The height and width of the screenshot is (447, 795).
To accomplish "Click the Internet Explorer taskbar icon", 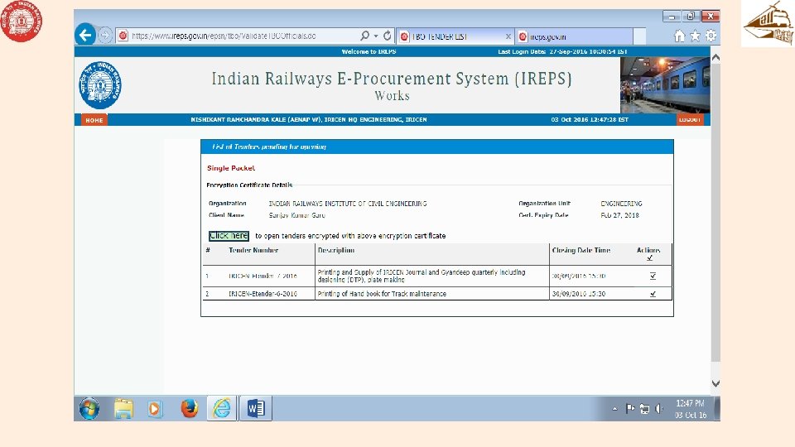I will (x=222, y=408).
